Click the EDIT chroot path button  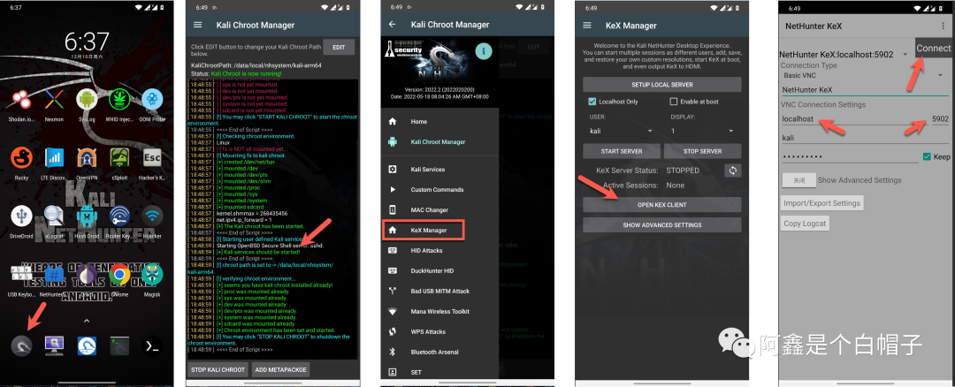point(339,47)
